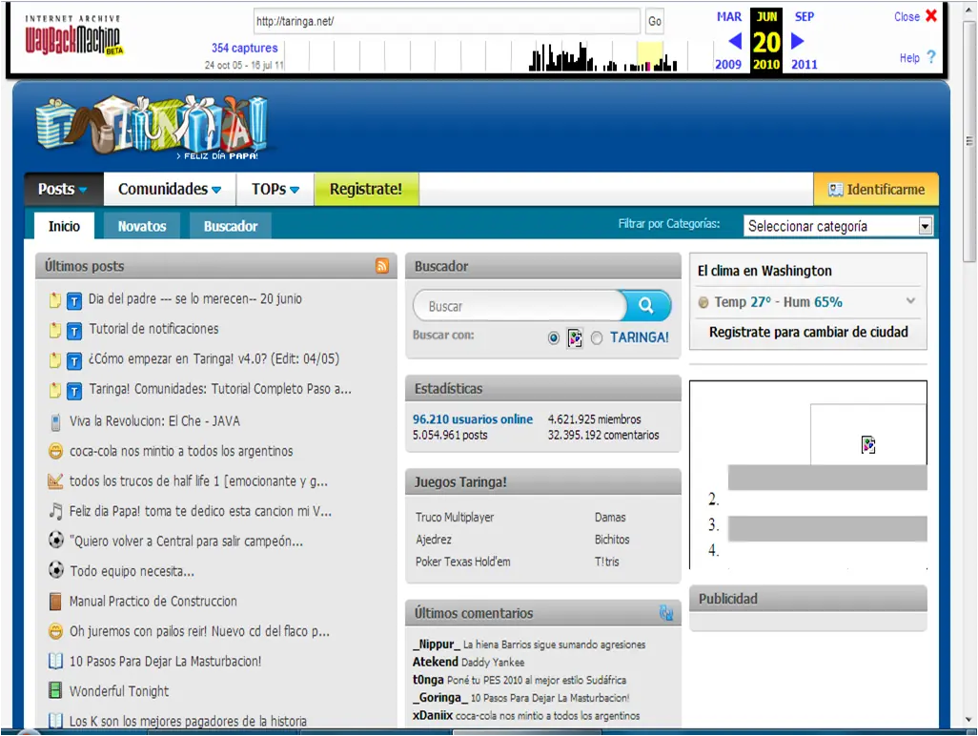Screen dimensions: 978x736
Task: Click the Wayback Machine logo
Action: point(73,36)
